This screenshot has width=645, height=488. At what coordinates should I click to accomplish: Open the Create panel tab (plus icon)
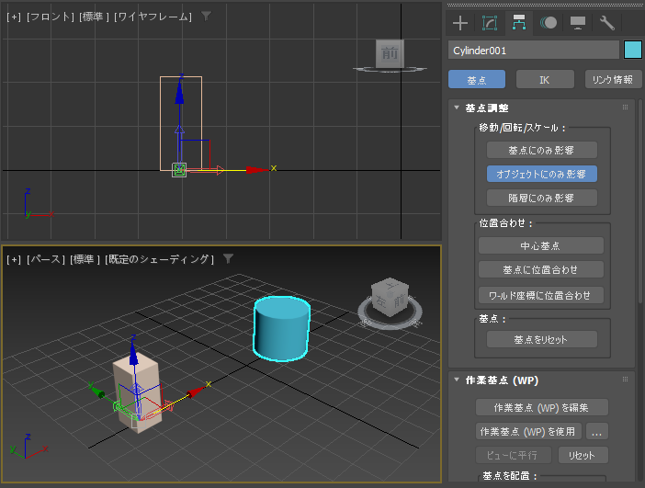pyautogui.click(x=460, y=23)
